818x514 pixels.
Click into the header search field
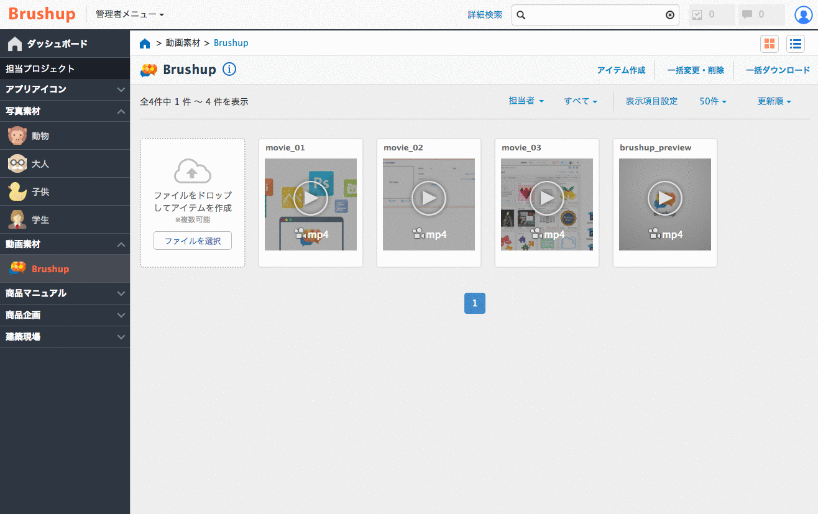(595, 15)
